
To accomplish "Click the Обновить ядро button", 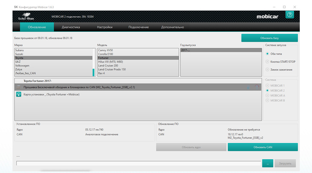I will (191, 147).
